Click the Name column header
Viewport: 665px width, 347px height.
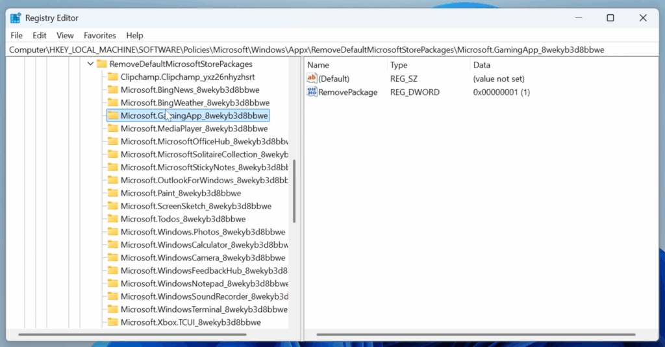(x=318, y=65)
